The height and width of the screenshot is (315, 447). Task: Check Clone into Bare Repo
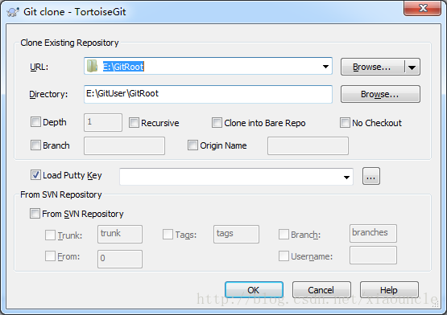point(217,123)
